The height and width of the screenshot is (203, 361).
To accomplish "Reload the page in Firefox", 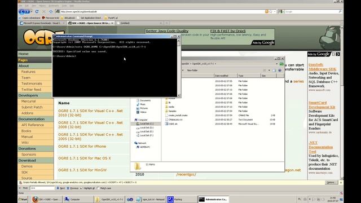I will pos(37,11).
